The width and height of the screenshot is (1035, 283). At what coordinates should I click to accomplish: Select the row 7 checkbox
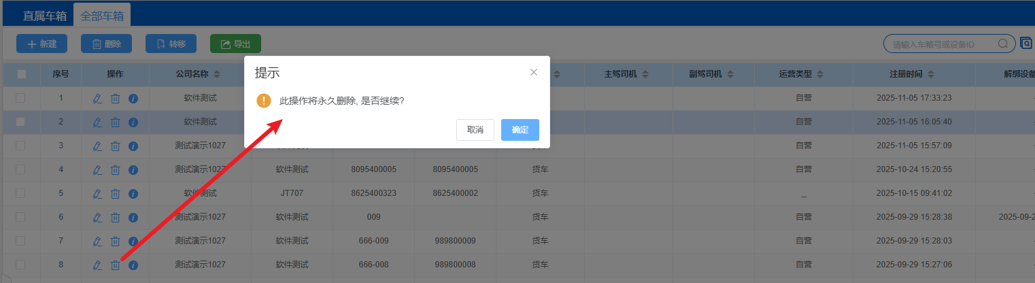[x=20, y=241]
